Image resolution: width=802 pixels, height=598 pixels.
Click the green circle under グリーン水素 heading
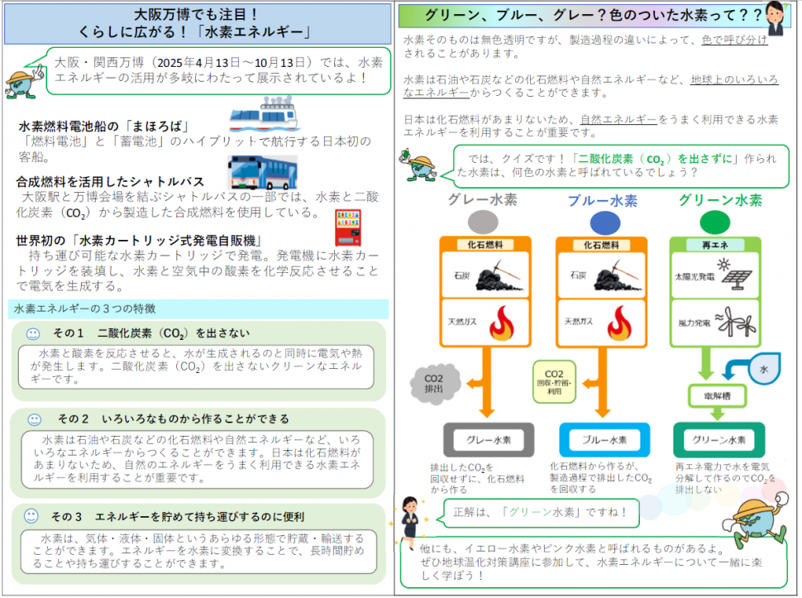tap(715, 222)
